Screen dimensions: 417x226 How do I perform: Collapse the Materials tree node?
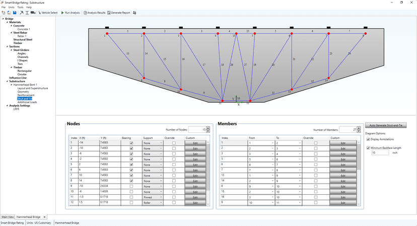7,22
